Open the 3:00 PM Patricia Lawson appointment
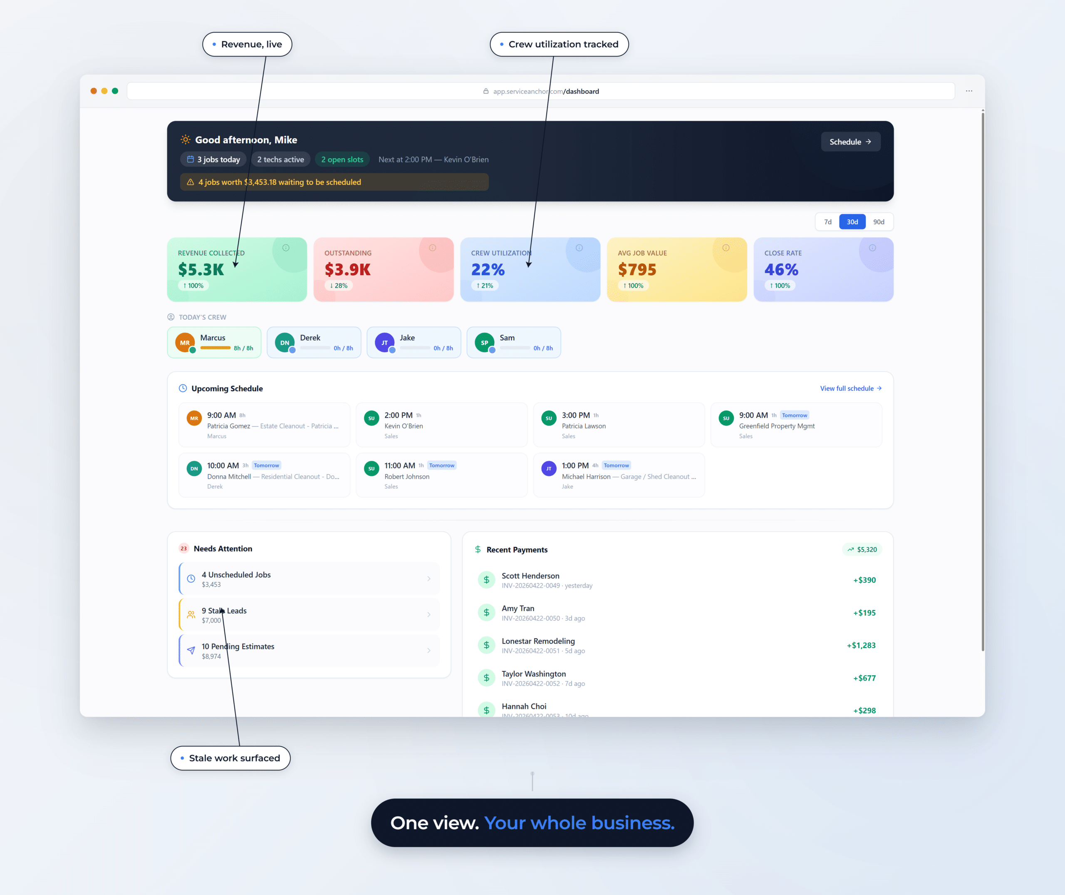 (x=619, y=425)
